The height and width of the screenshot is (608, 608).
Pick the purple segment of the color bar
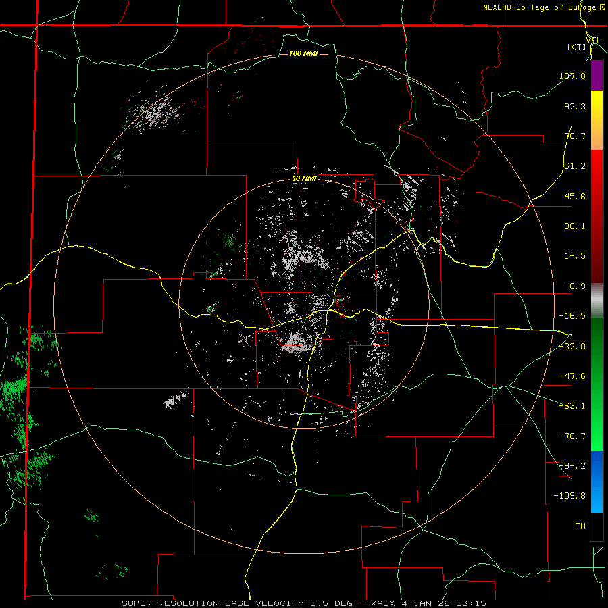[x=597, y=75]
